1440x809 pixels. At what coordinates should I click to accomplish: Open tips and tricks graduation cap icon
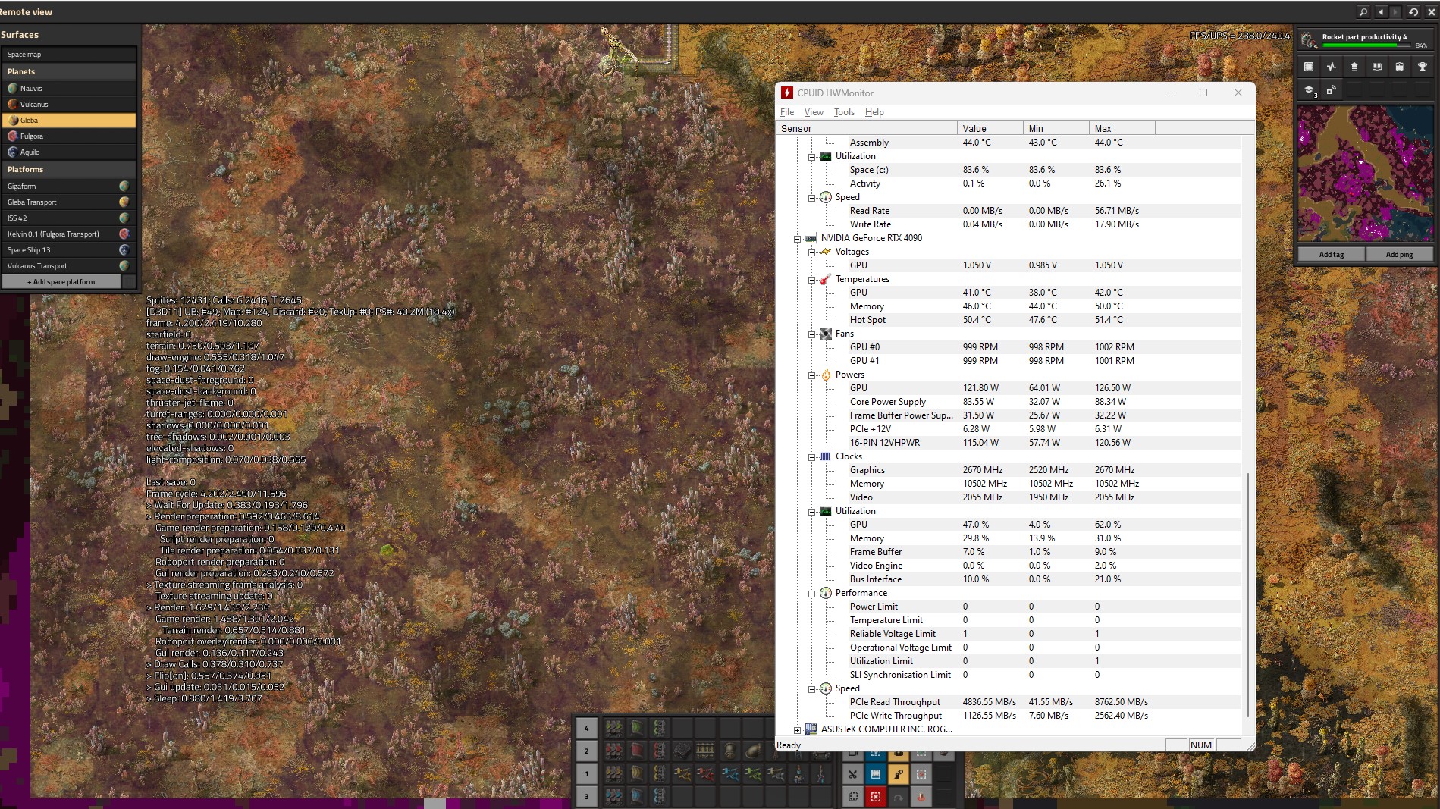point(1309,89)
